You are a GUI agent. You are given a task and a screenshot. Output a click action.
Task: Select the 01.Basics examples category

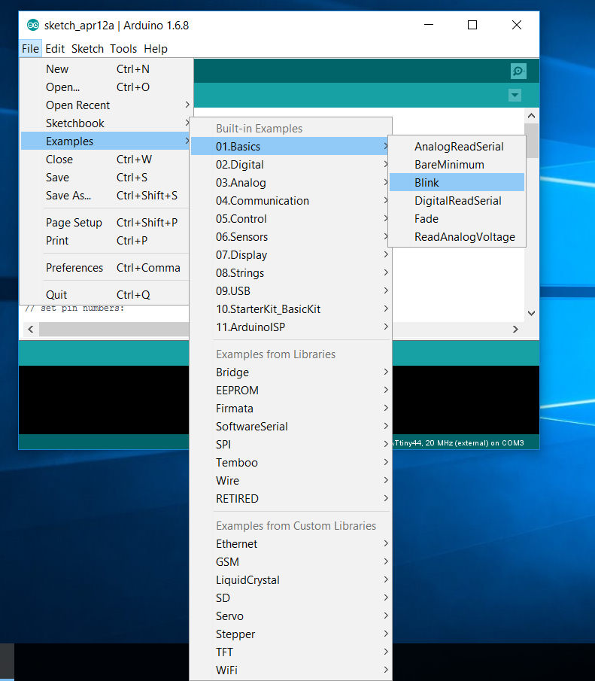tap(290, 147)
